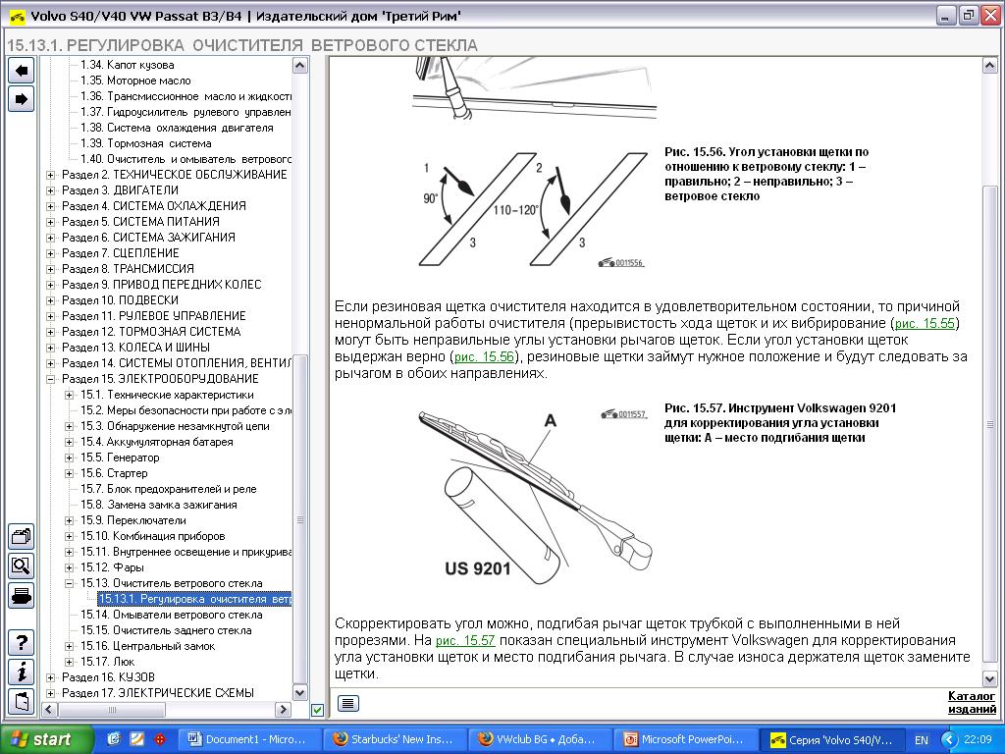Switch to Microsoft PowerPoint in taskbar
Viewport: 1005px width, 754px height.
point(685,739)
